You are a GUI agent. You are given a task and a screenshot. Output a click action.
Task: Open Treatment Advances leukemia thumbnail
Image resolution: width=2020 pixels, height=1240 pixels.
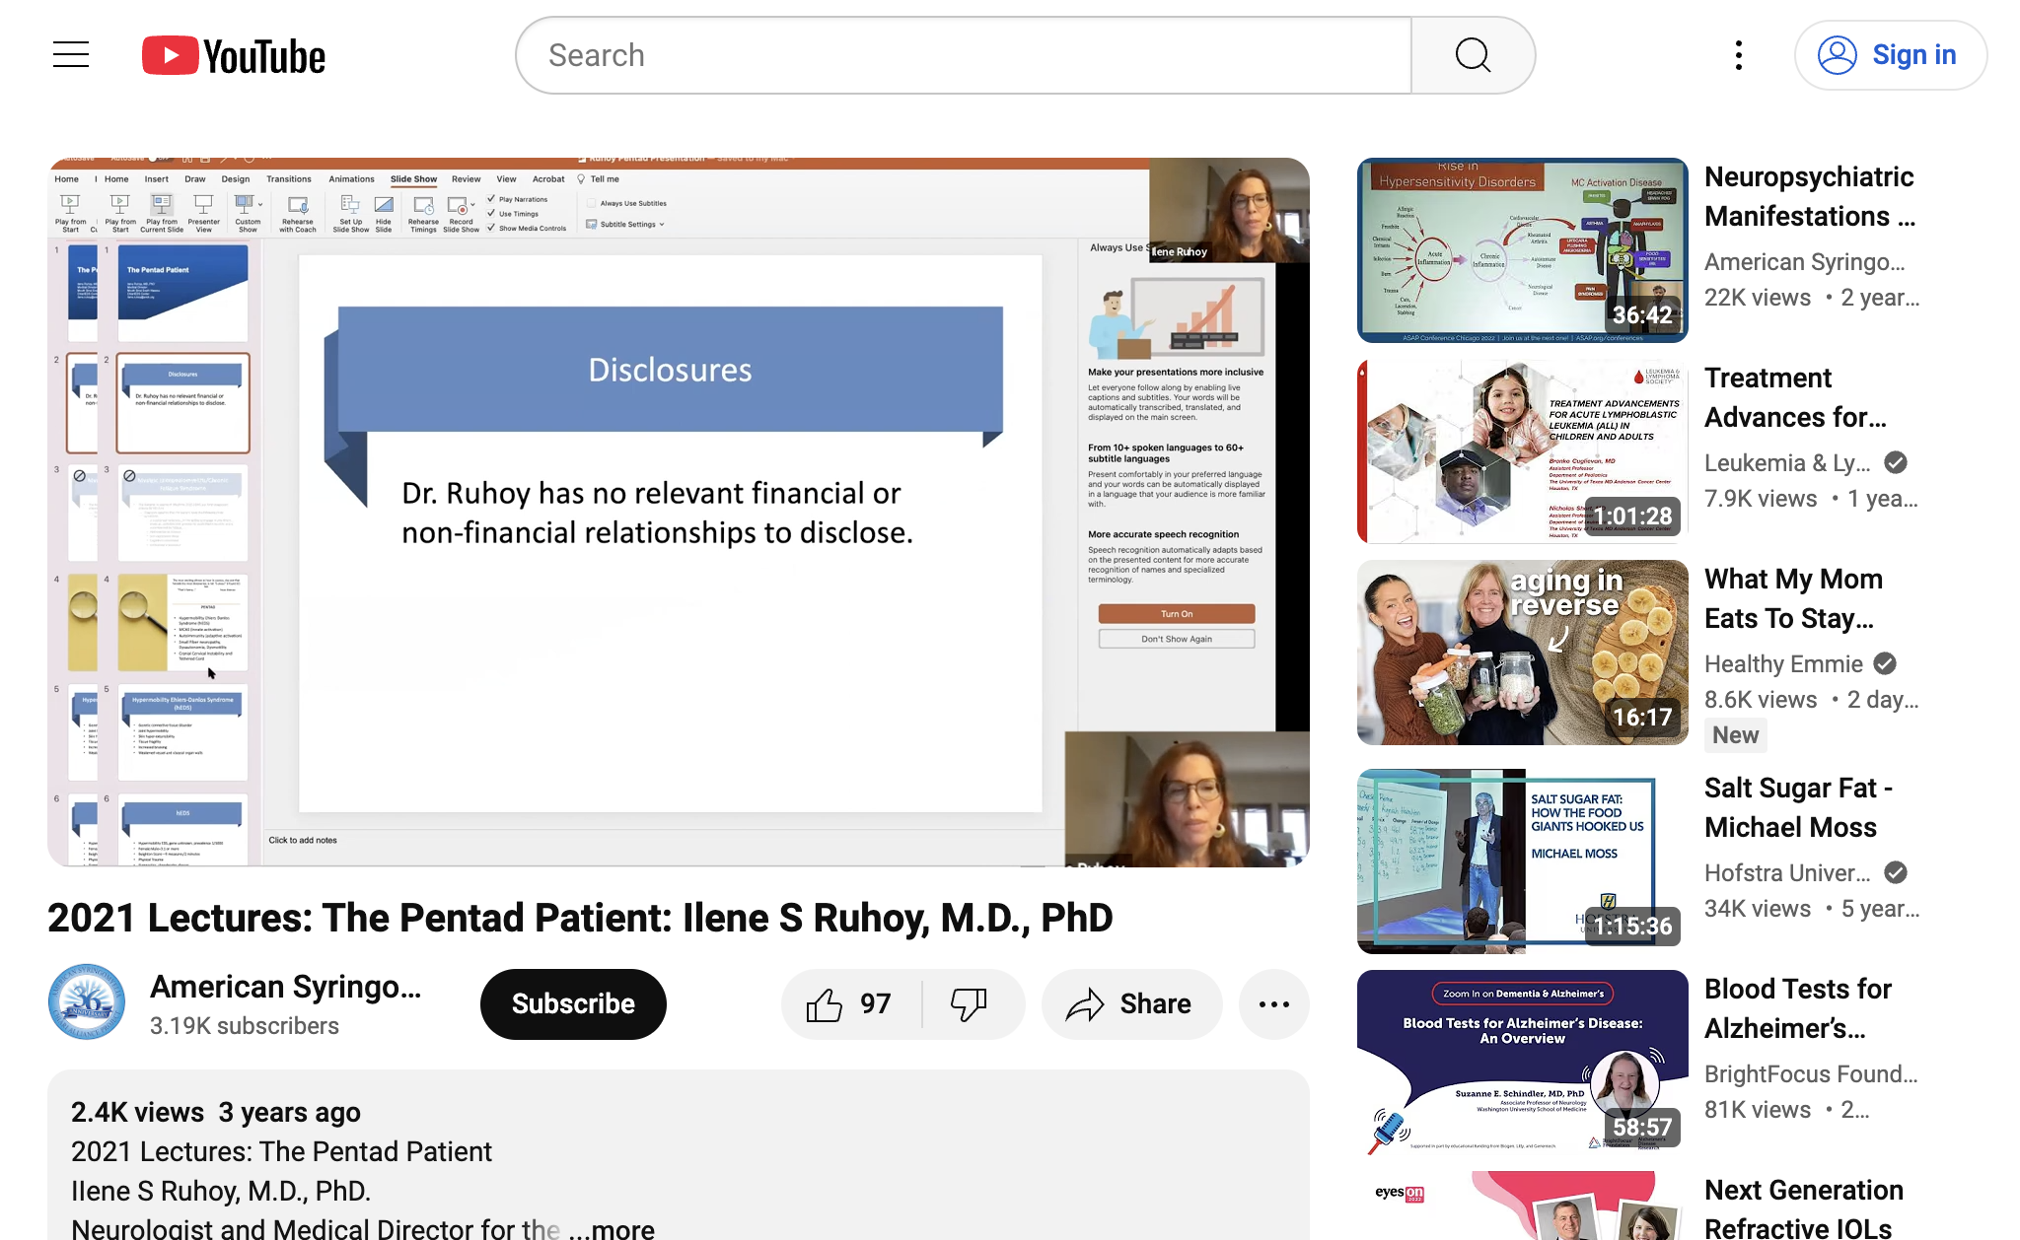click(x=1522, y=451)
